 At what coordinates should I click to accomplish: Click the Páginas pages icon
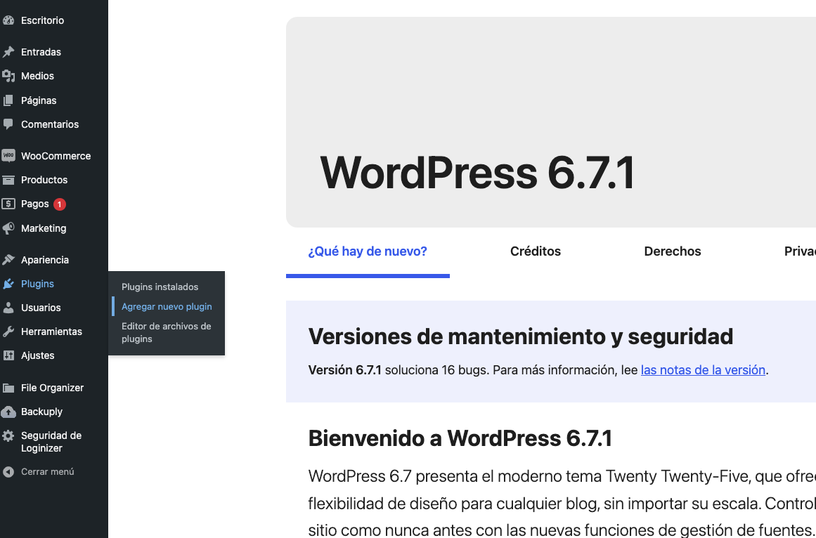8,100
